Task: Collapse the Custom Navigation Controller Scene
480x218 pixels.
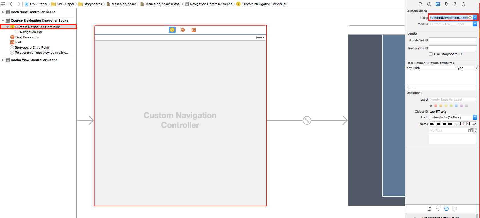Action: [x=3, y=21]
